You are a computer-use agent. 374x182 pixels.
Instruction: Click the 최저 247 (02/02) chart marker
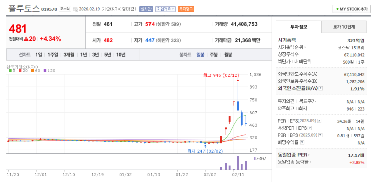tap(205, 151)
